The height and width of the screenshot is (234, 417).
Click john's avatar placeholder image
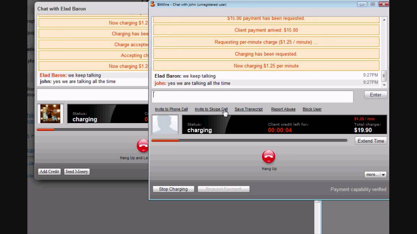click(x=165, y=124)
